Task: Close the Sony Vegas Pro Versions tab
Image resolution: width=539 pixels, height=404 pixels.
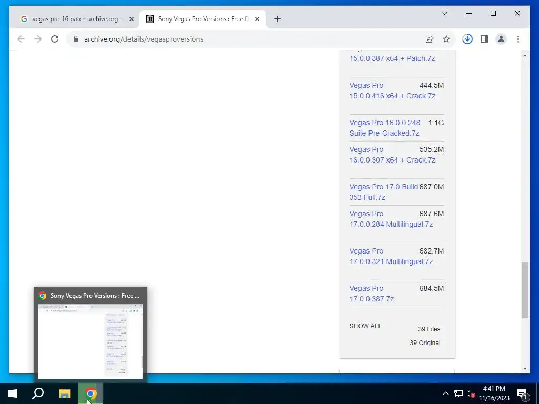Action: [257, 19]
